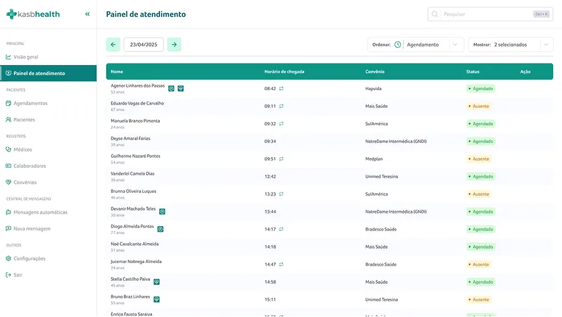562x317 pixels.
Task: Click the repeat icon next to 08:42
Action: click(282, 88)
